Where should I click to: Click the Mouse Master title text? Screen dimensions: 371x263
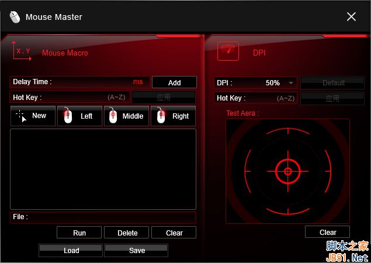click(x=54, y=17)
